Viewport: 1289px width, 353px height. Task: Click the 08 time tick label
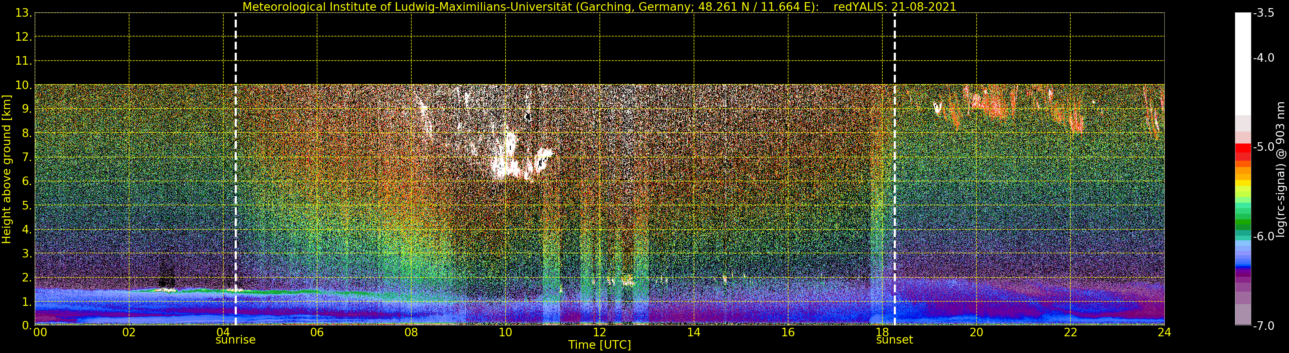click(x=411, y=332)
